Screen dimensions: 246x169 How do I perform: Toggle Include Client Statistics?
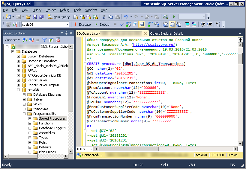[x=157, y=25]
